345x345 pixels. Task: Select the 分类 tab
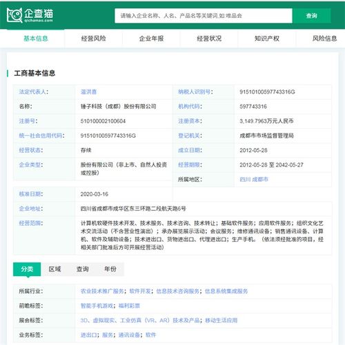(27, 269)
